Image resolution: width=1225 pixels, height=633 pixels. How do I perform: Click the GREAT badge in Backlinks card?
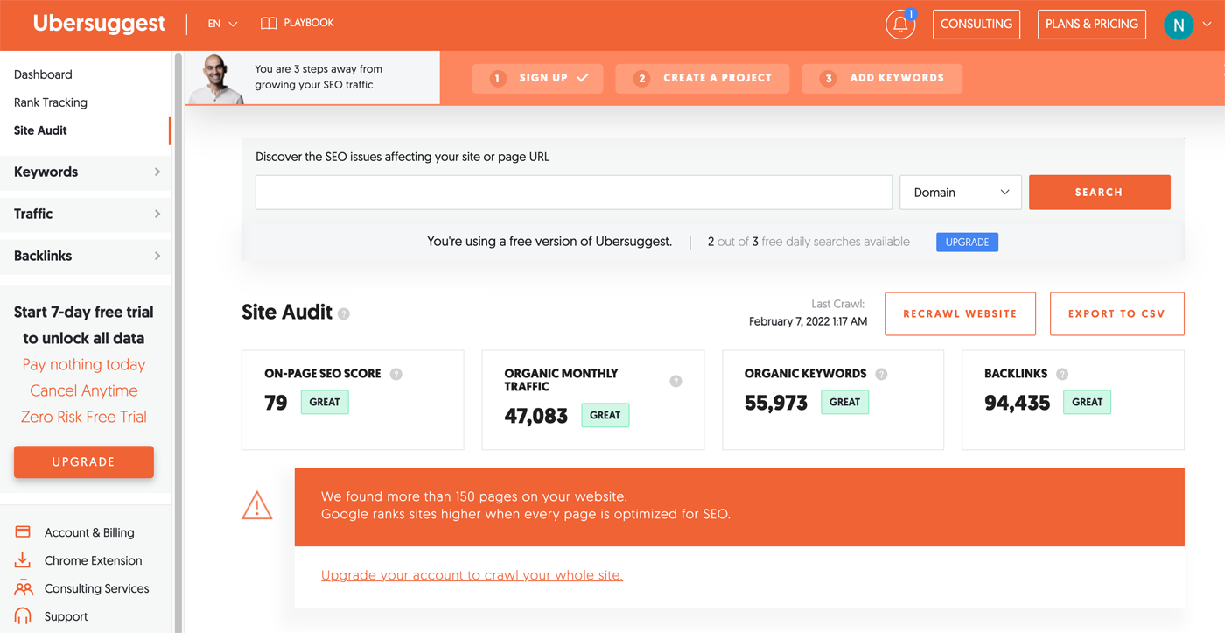click(1087, 402)
